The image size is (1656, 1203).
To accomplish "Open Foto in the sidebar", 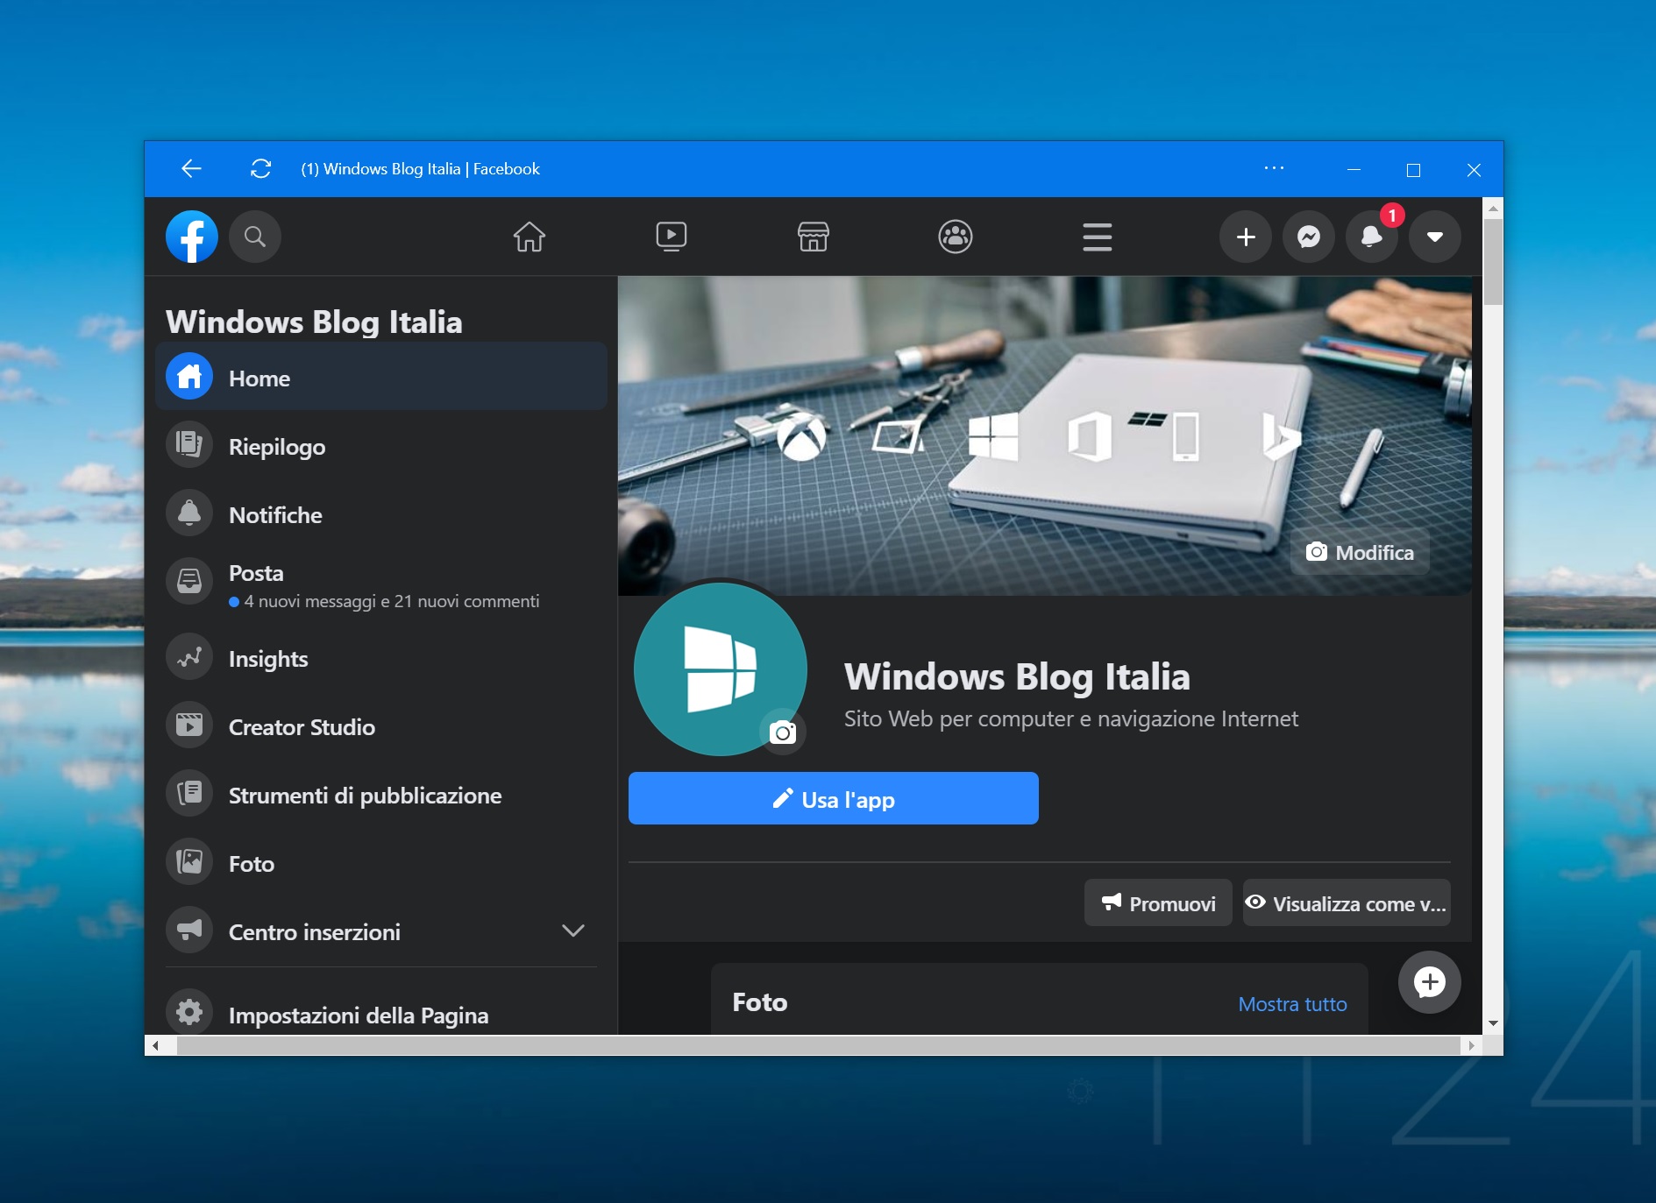I will [381, 863].
